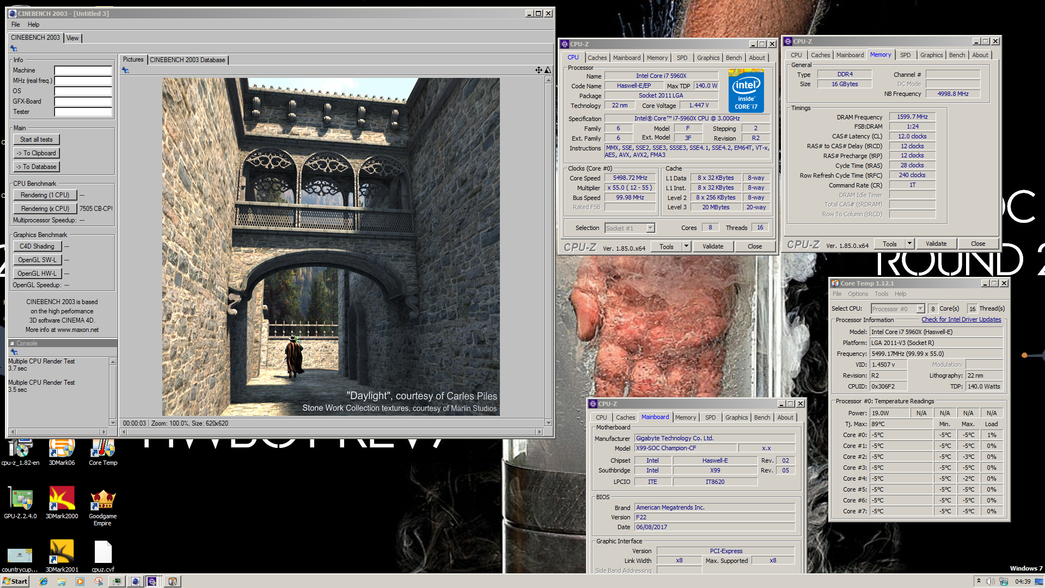The height and width of the screenshot is (588, 1045).
Task: Open the Bench tab in CPU-Z CPU window
Action: click(x=734, y=58)
